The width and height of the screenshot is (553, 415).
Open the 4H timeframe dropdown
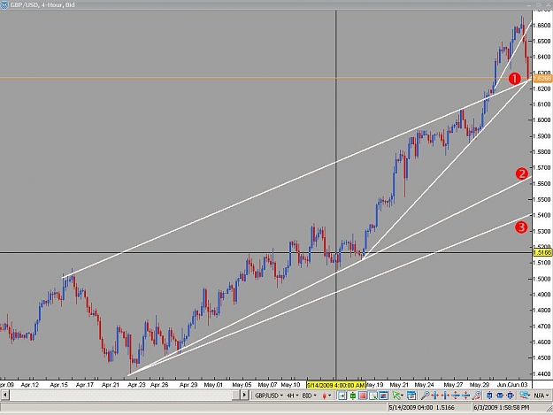(292, 396)
